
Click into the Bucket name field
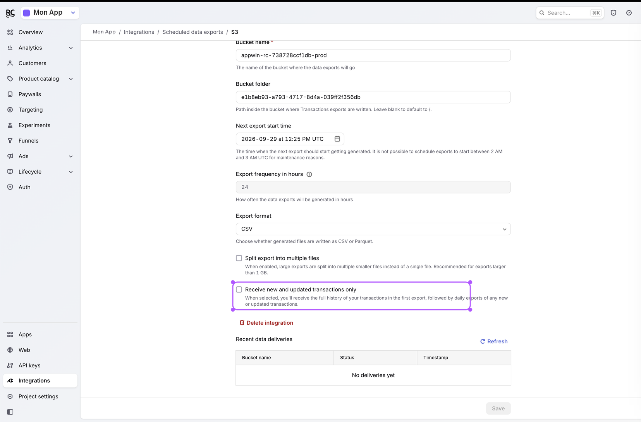click(x=373, y=55)
